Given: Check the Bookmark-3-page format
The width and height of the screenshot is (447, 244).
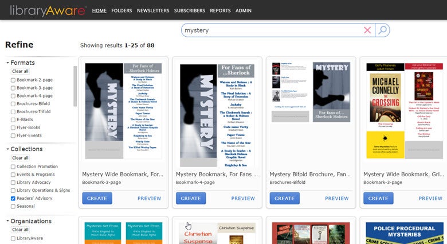Looking at the screenshot, I should tap(13, 88).
